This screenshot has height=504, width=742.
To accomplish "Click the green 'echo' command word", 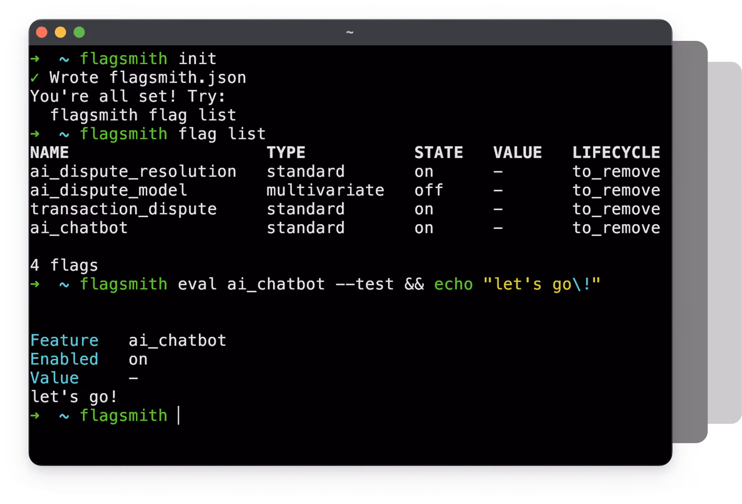I will pyautogui.click(x=453, y=284).
